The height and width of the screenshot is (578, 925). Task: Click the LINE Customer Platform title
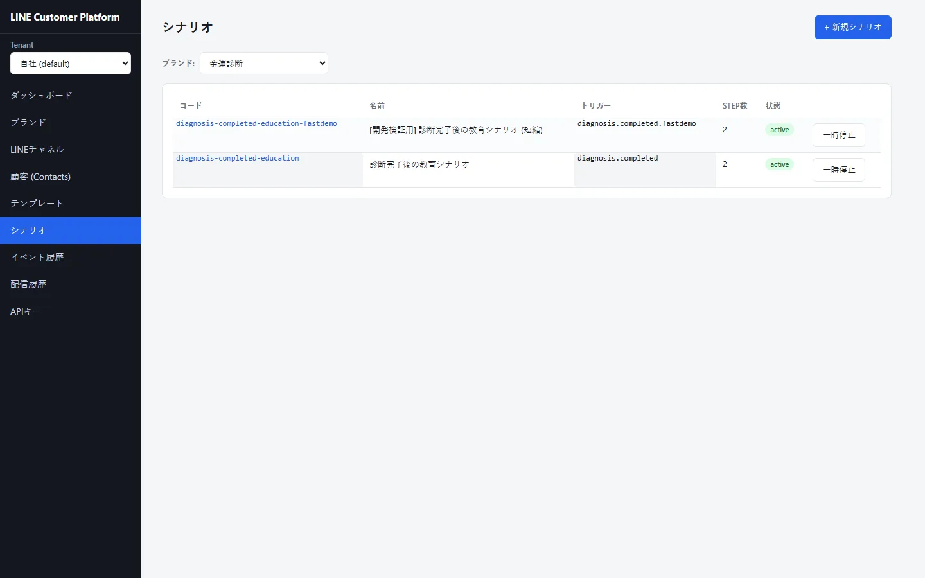[65, 17]
